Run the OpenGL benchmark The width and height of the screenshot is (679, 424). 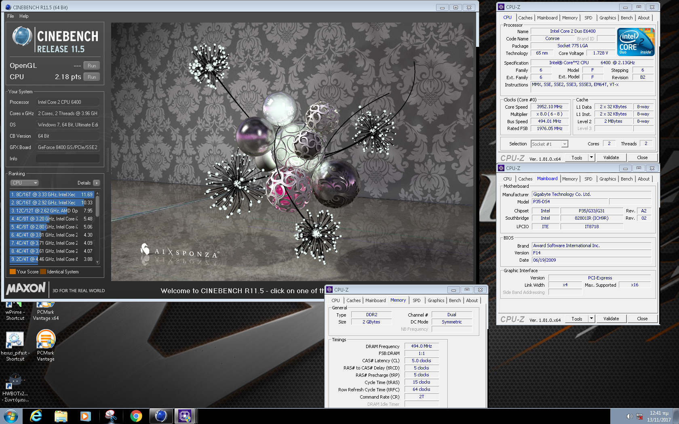tap(92, 66)
